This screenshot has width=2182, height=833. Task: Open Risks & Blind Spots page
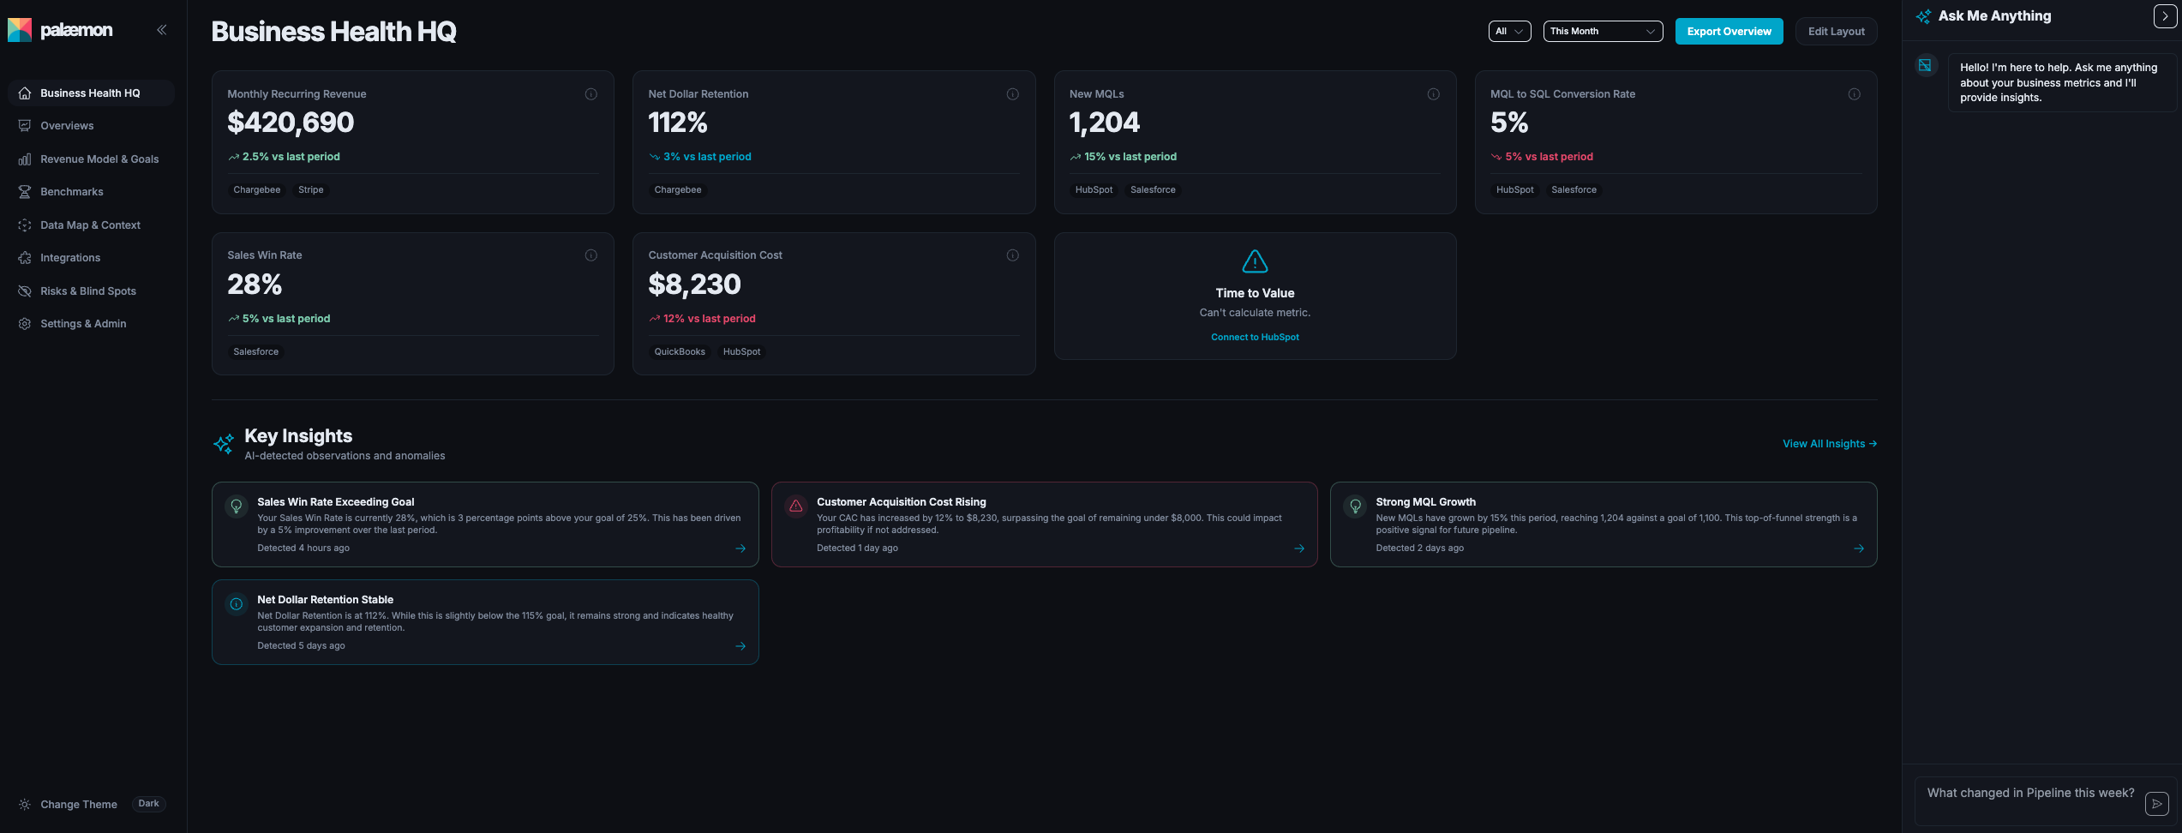pos(88,291)
